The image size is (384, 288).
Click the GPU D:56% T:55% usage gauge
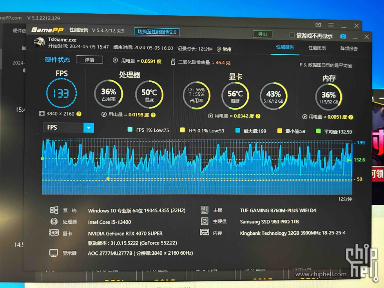click(x=196, y=95)
